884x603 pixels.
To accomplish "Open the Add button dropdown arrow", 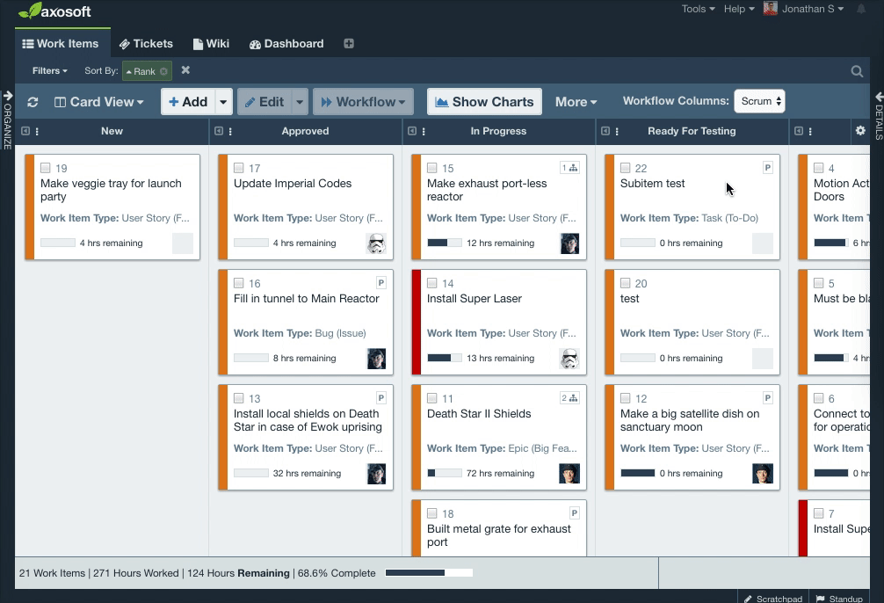I will pos(223,102).
